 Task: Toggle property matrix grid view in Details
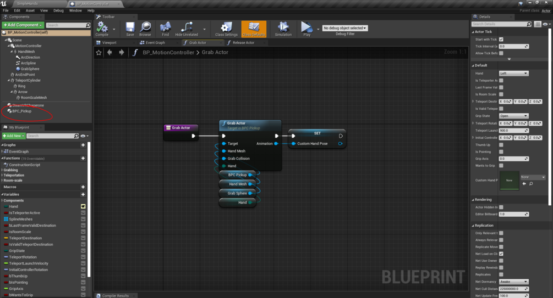[538, 24]
